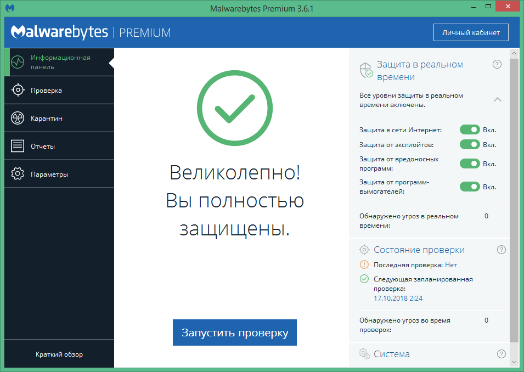This screenshot has width=524, height=372.
Task: Disable Защита от эксплойтов switch
Action: click(470, 145)
